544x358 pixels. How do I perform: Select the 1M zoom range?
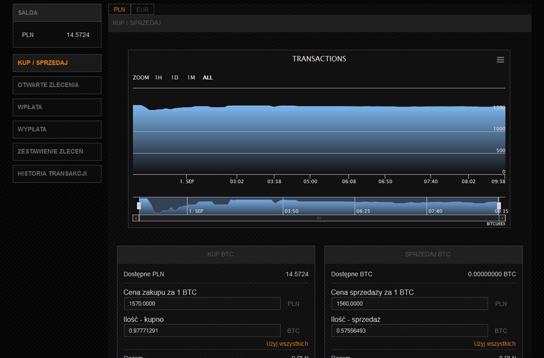(191, 77)
